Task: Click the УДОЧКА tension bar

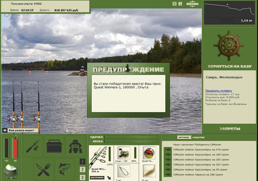Action: click(132, 137)
